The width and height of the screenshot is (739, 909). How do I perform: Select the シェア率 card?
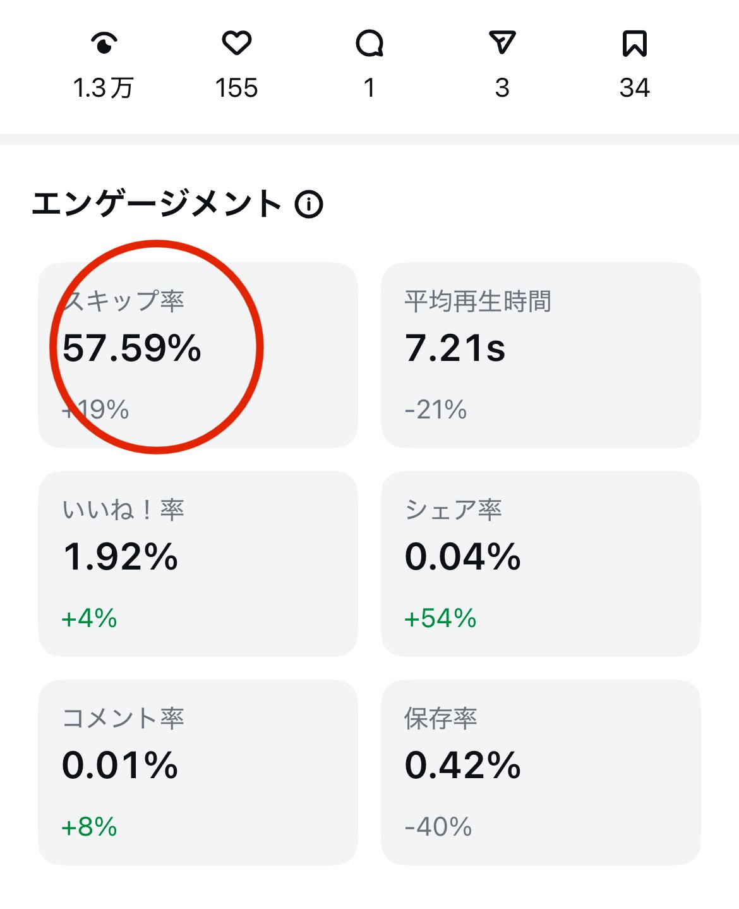pos(541,564)
